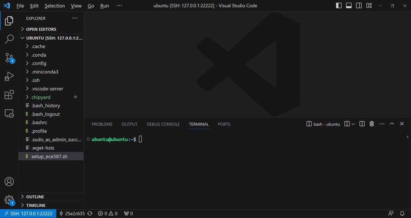Expand the chipyard folder
Screen dimensions: 411x218
click(51, 97)
